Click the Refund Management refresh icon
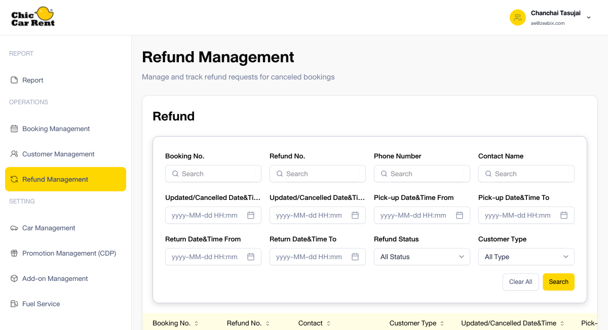 14,179
